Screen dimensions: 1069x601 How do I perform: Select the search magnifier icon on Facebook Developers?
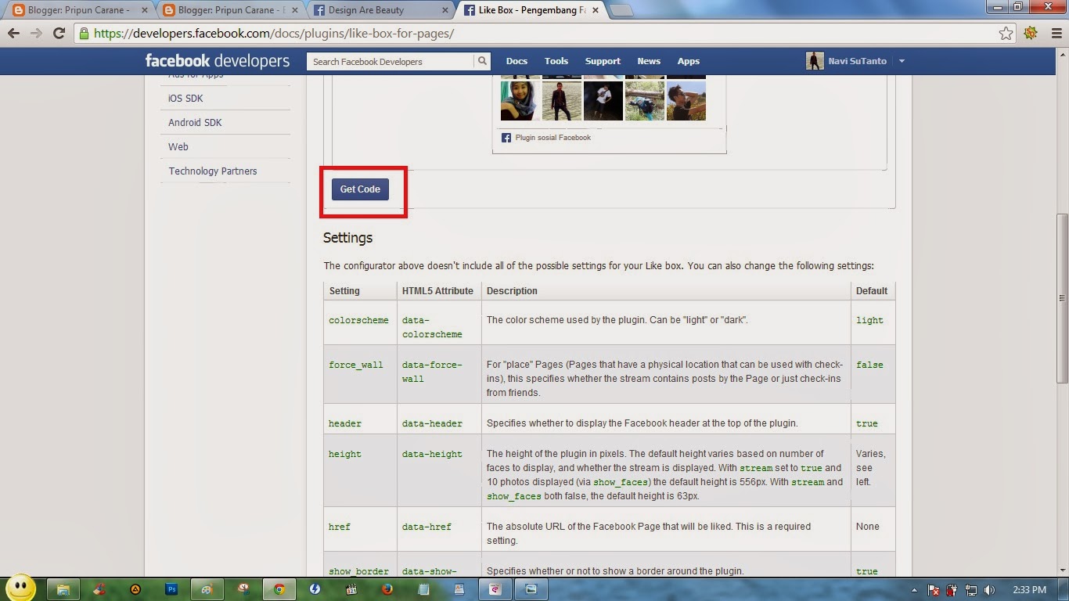(x=483, y=60)
